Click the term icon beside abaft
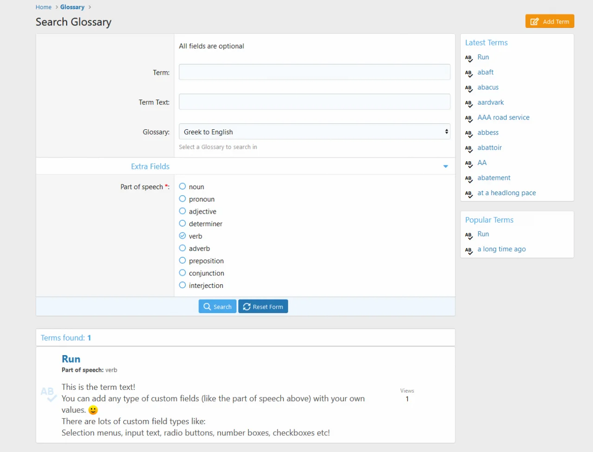Viewport: 593px width, 452px height. pyautogui.click(x=469, y=73)
